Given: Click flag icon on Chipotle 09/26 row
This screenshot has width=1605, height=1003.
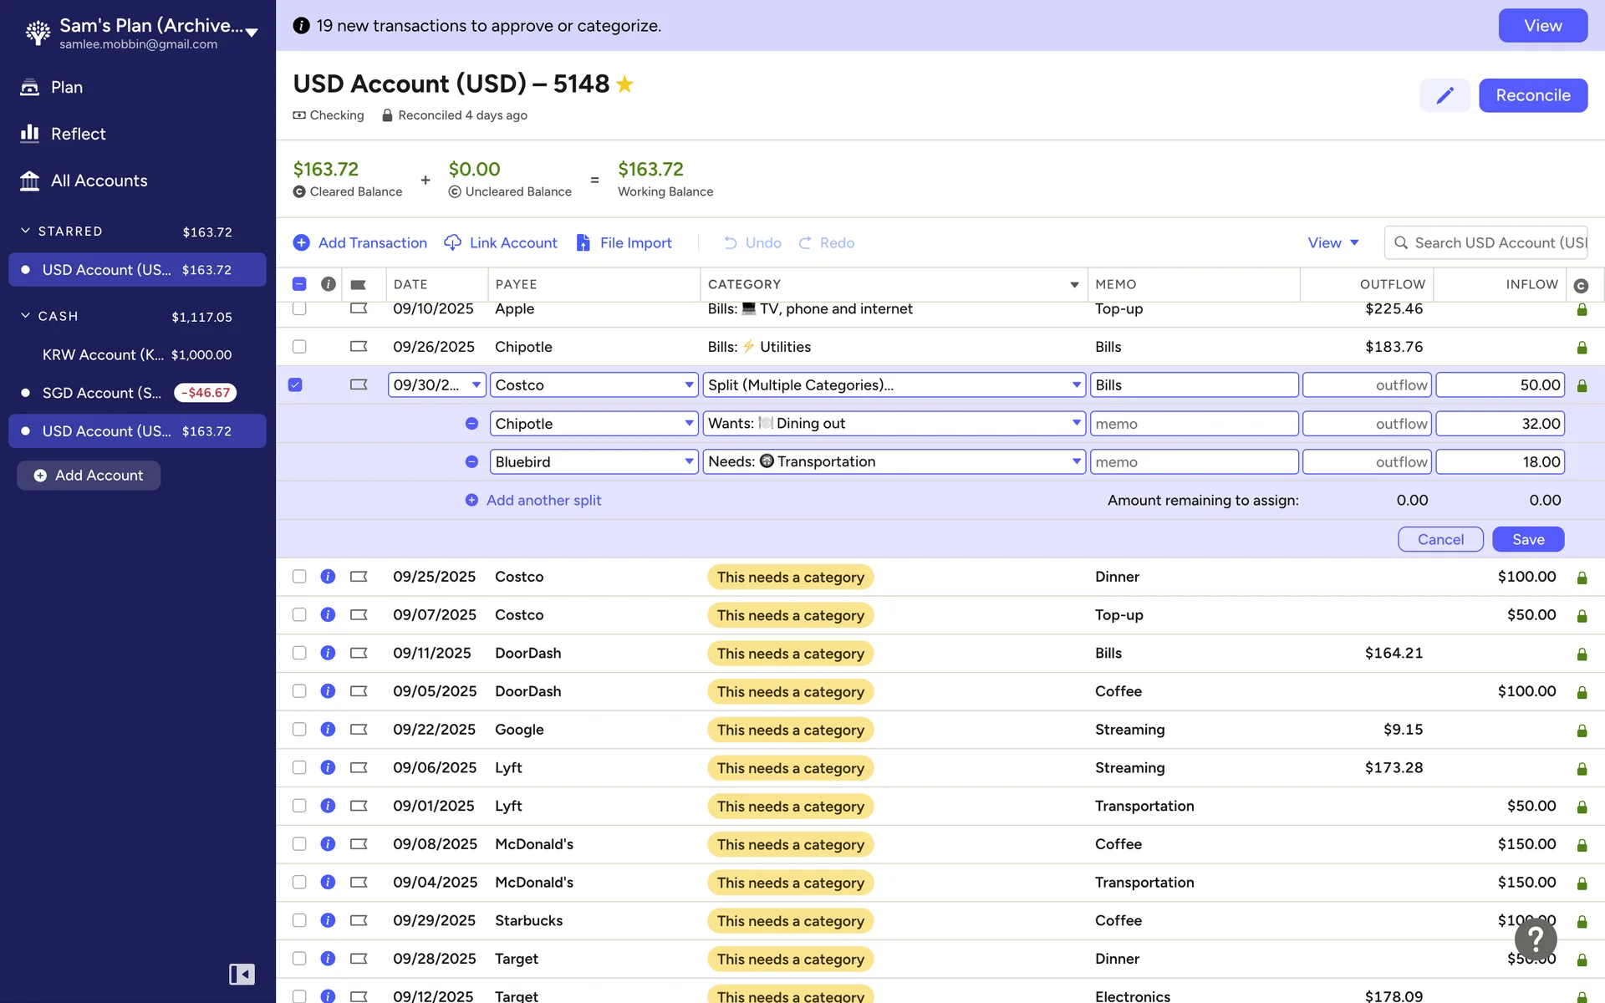Looking at the screenshot, I should (x=359, y=347).
